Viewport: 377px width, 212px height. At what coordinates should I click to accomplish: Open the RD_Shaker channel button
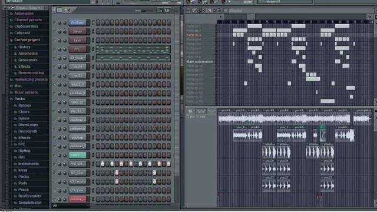[78, 58]
